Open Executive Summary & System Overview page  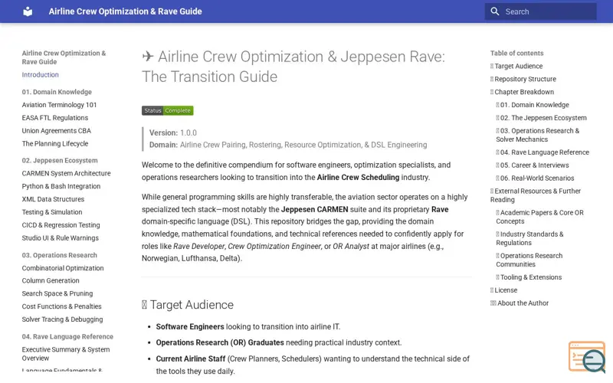click(66, 354)
